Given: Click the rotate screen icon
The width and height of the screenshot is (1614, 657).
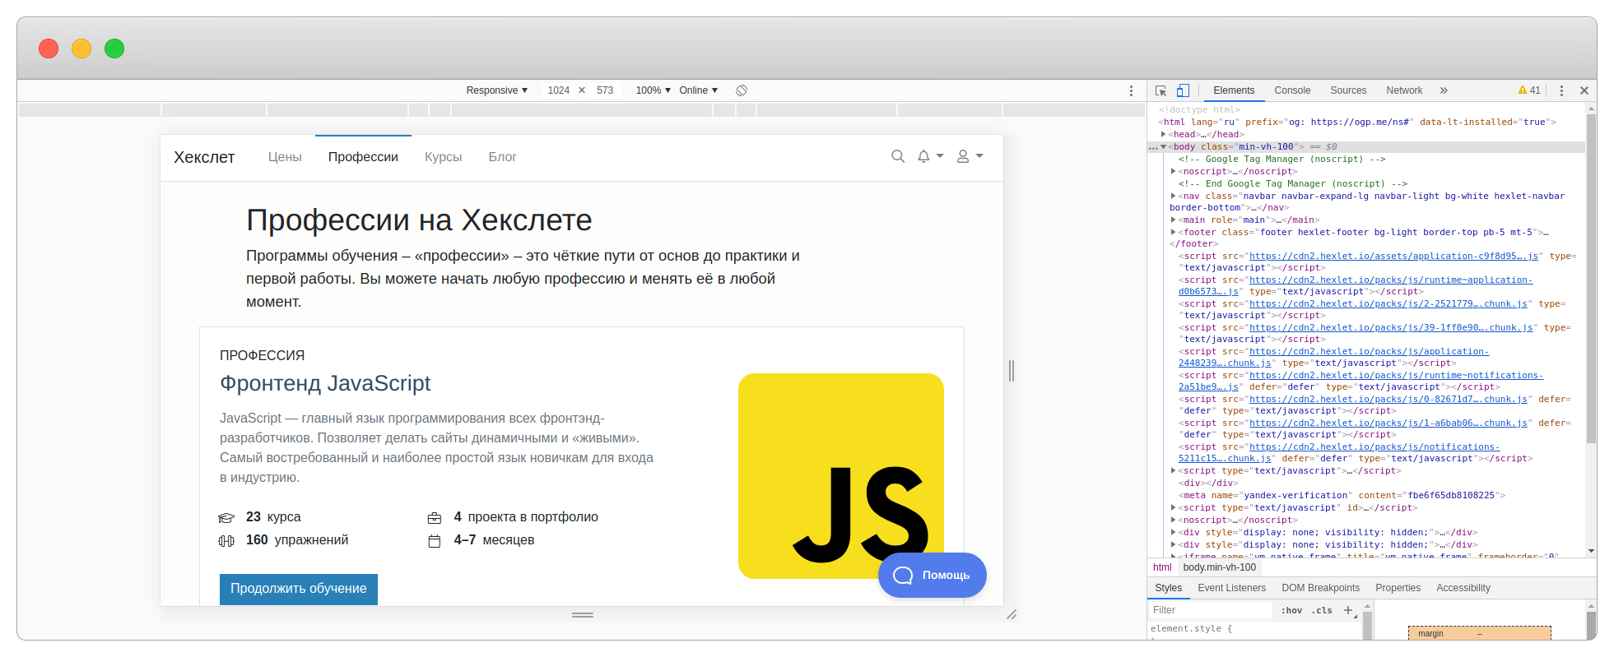Looking at the screenshot, I should point(742,90).
